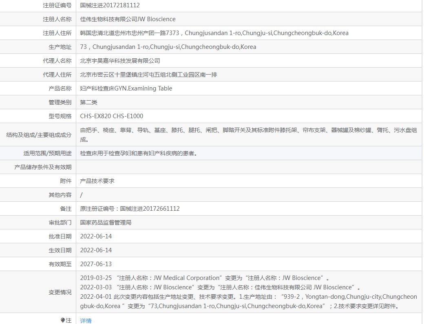Select the 2022-03-03 change record line

click(x=220, y=287)
